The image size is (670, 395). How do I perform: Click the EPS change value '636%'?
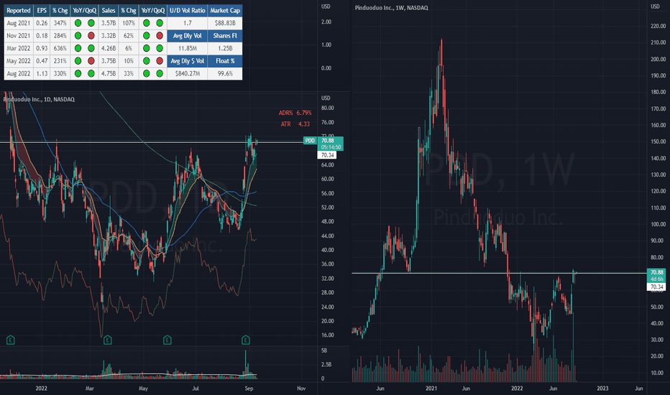60,48
